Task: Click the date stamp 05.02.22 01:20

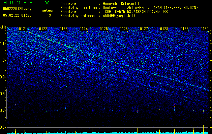Action: click(x=17, y=15)
